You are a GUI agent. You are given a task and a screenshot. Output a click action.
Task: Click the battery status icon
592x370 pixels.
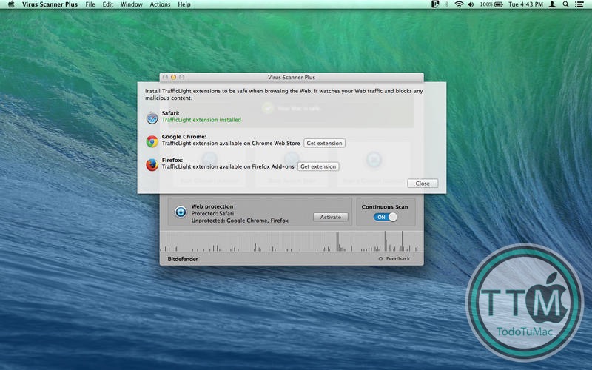pyautogui.click(x=499, y=4)
